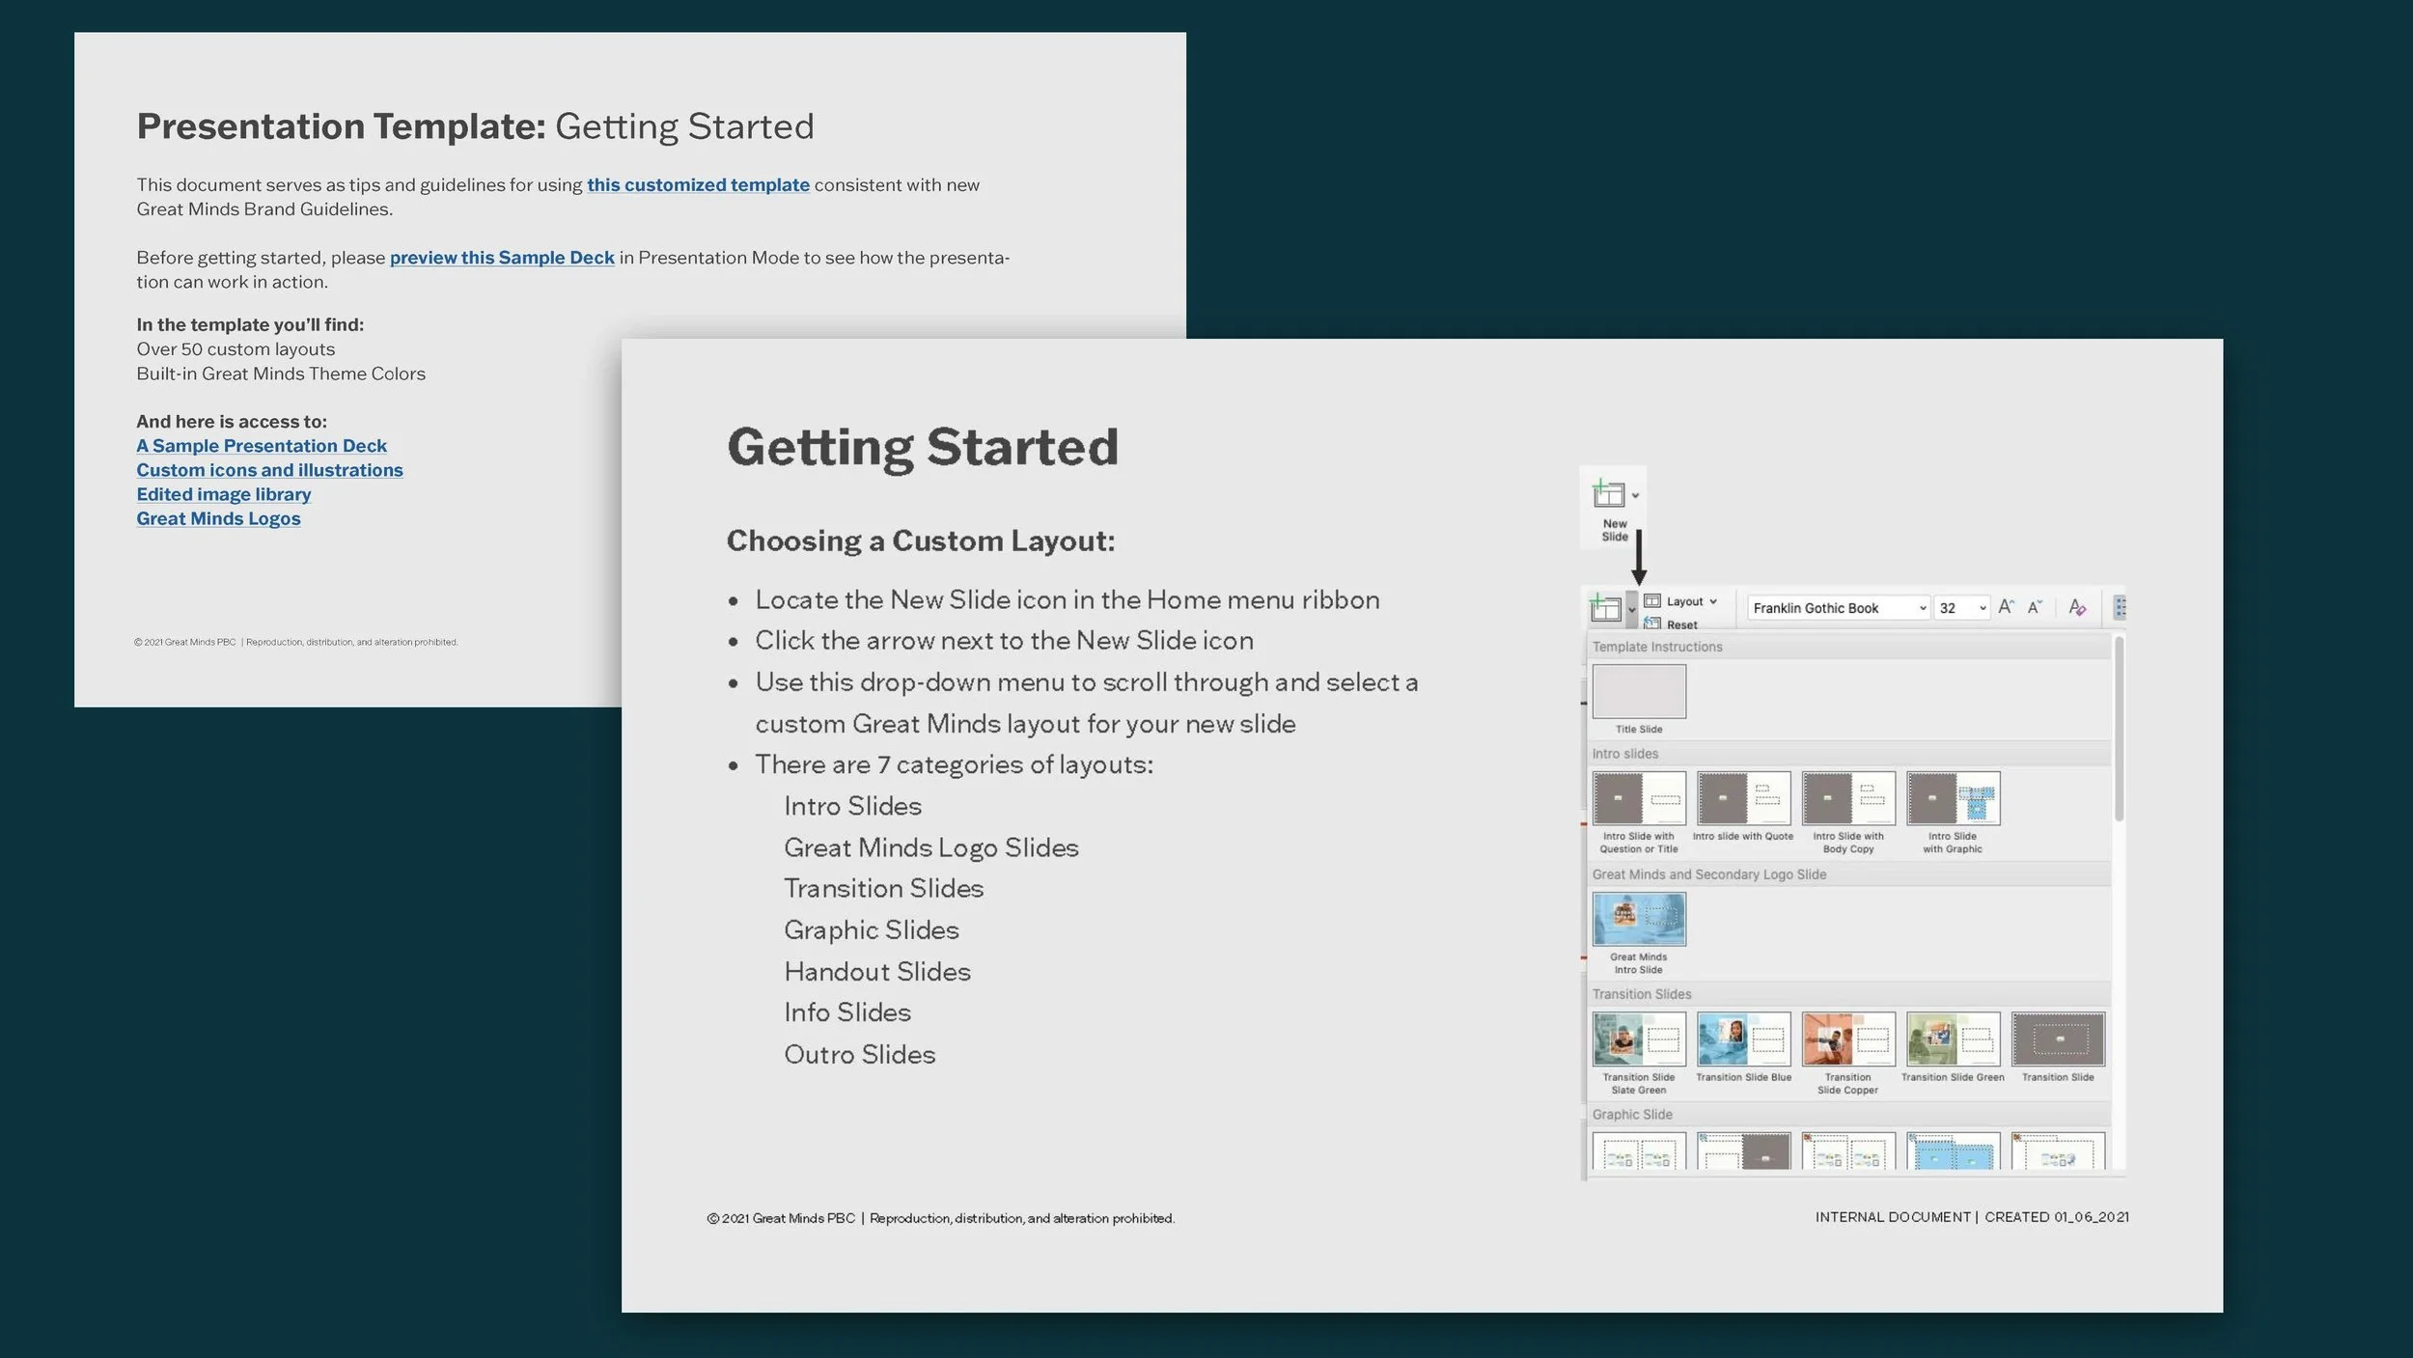Click 'Outro Slides' in the category list
The image size is (2413, 1358).
[859, 1054]
